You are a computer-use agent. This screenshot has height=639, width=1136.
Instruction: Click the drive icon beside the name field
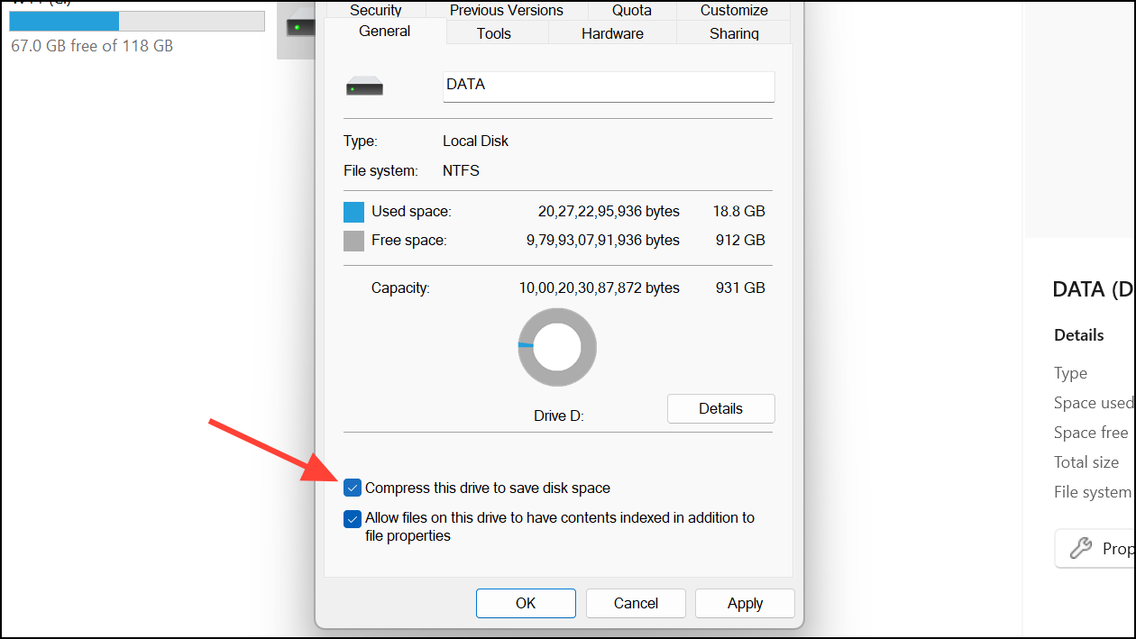(x=364, y=86)
